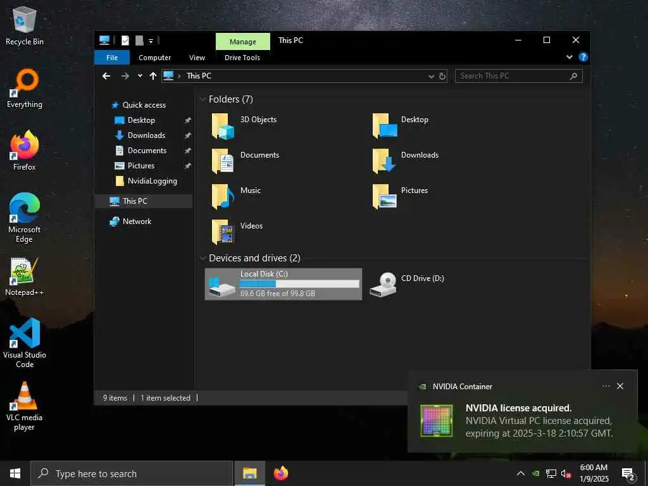Collapse the Devices and drives group
This screenshot has height=486, width=648.
coord(202,258)
